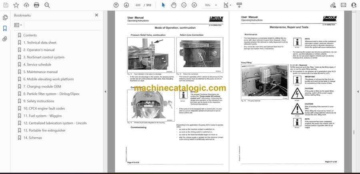The height and width of the screenshot is (174, 360).
Task: Close the Bookmarks panel
Action: tap(96, 15)
